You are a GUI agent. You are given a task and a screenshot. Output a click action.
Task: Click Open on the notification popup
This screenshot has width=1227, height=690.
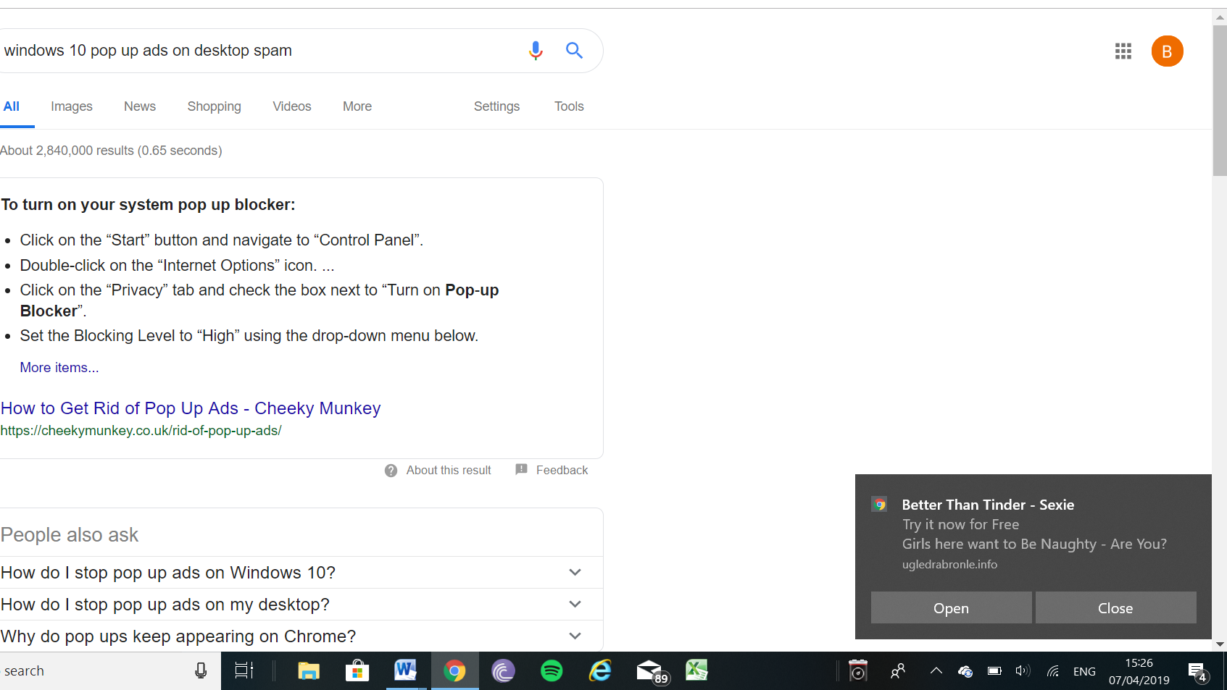[x=951, y=608]
